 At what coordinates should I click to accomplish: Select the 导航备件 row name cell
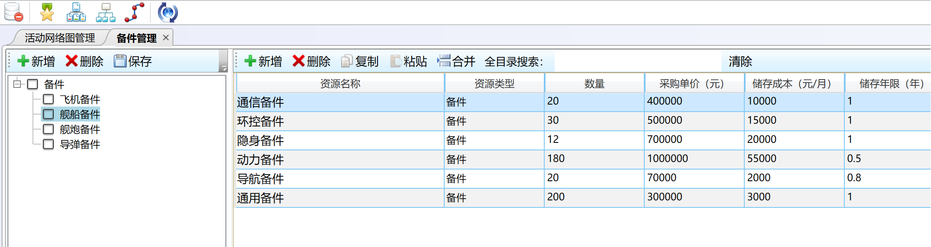point(340,179)
